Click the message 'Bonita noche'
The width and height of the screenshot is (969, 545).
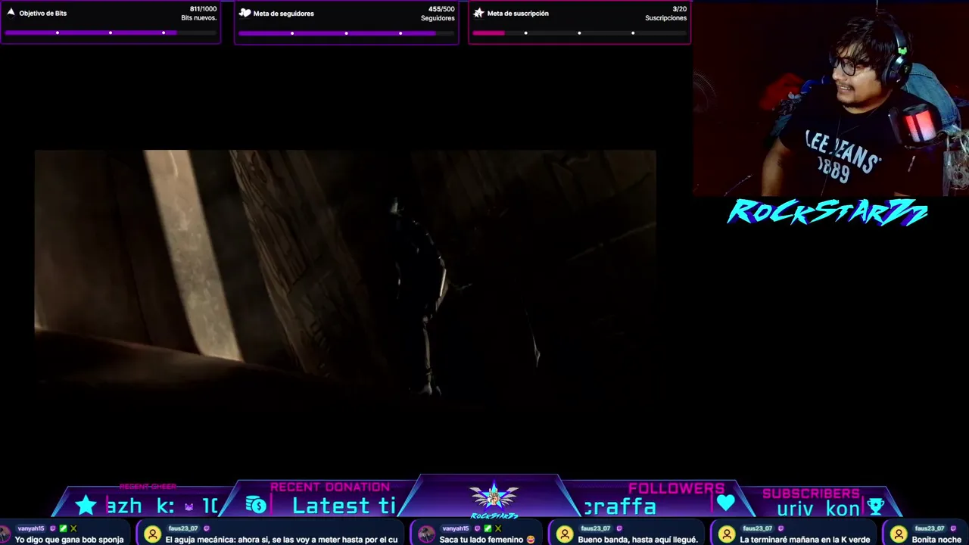[x=936, y=540]
